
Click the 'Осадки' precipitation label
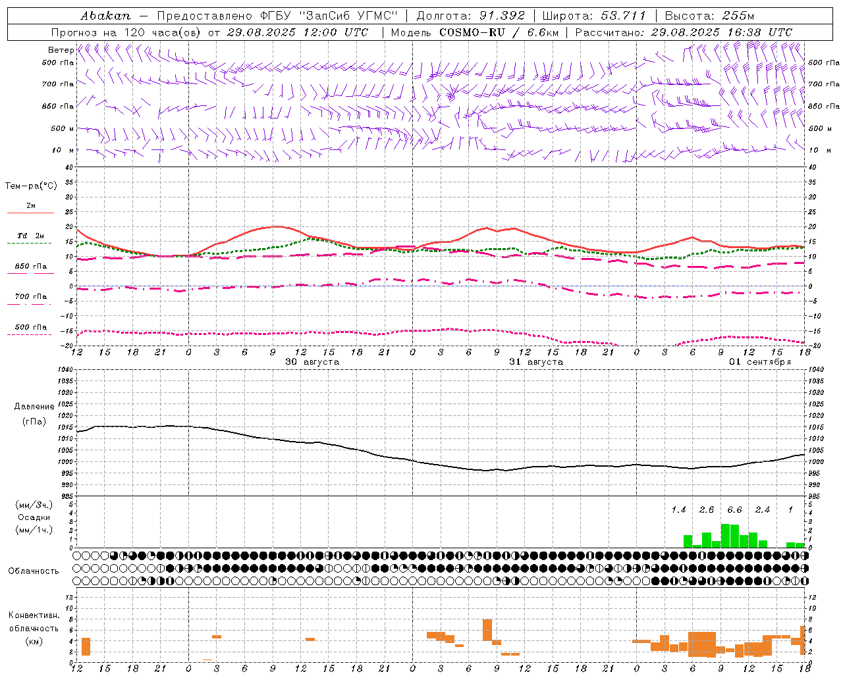[x=34, y=517]
